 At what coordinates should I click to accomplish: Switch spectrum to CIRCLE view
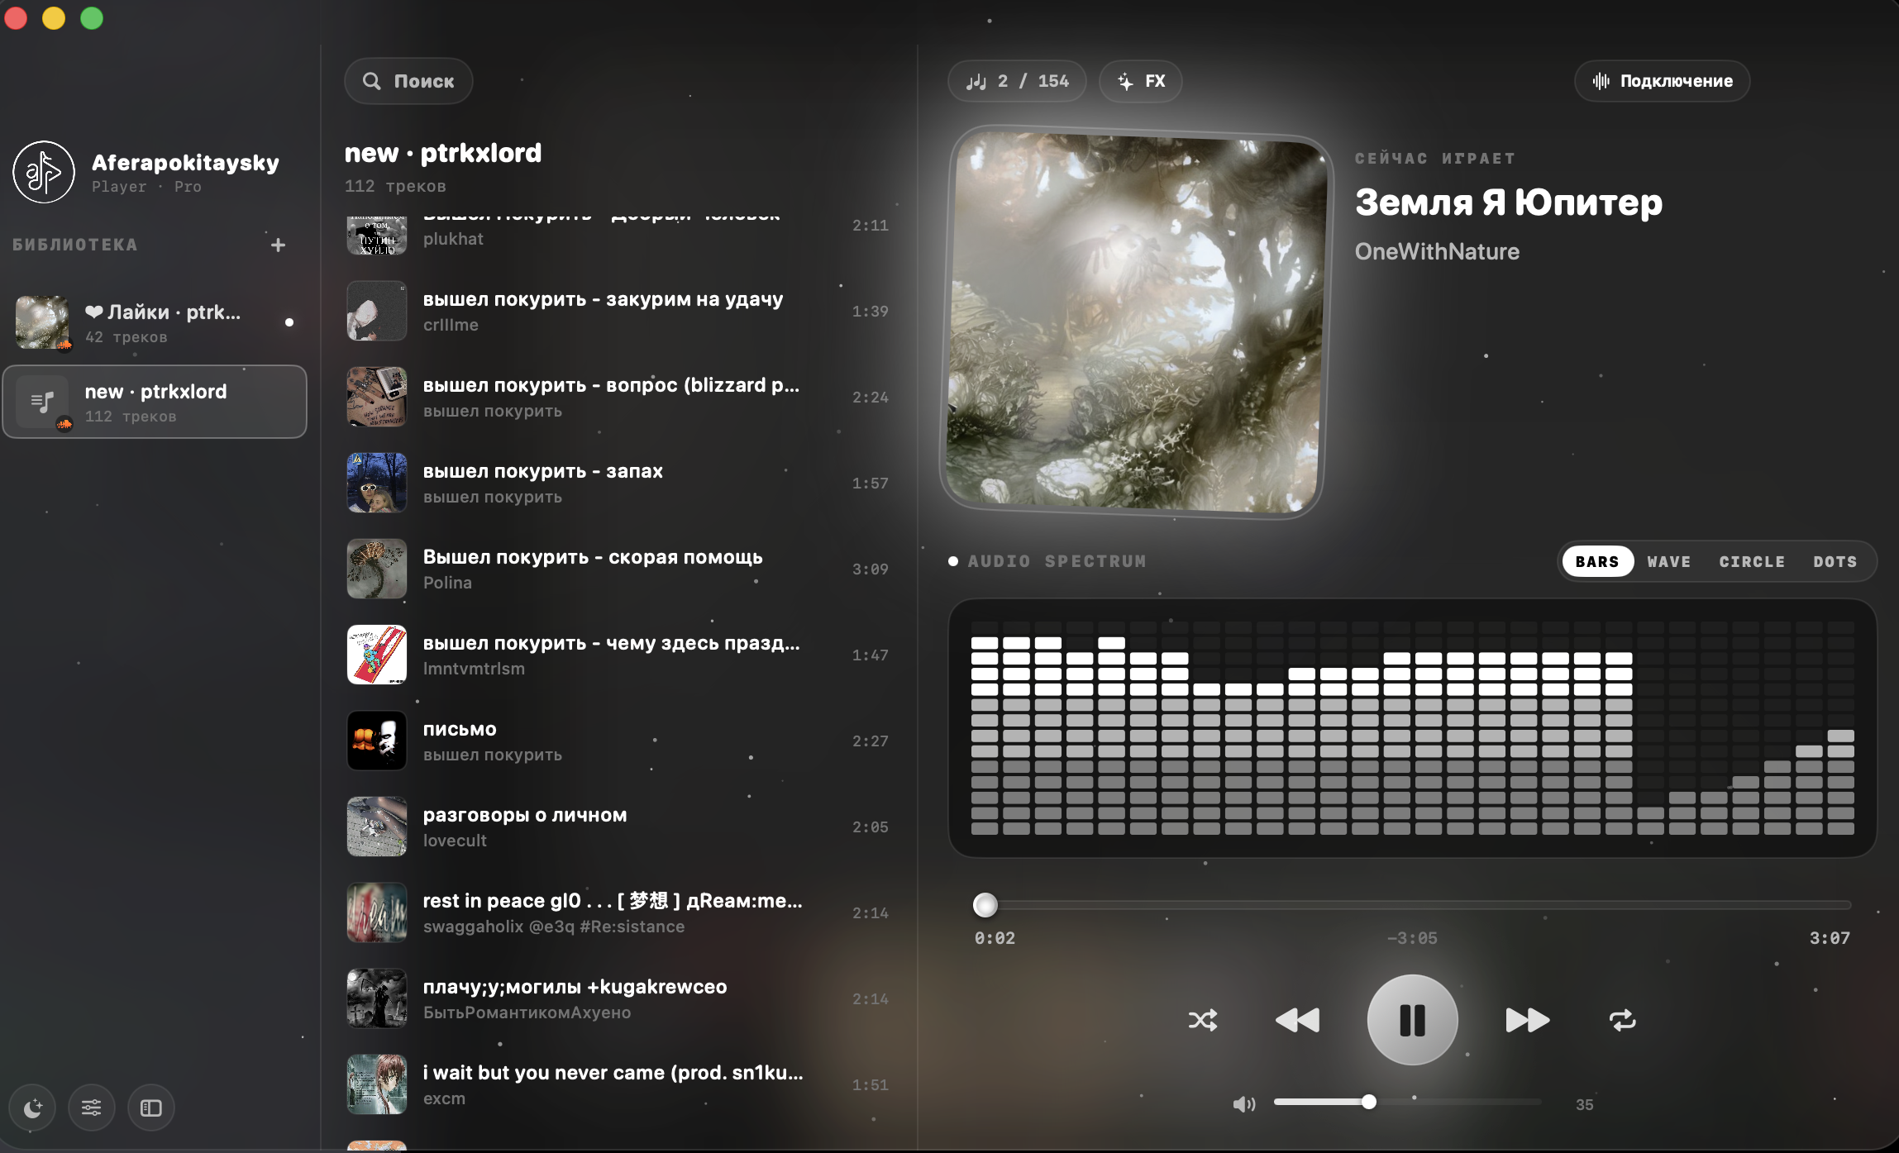(1752, 561)
